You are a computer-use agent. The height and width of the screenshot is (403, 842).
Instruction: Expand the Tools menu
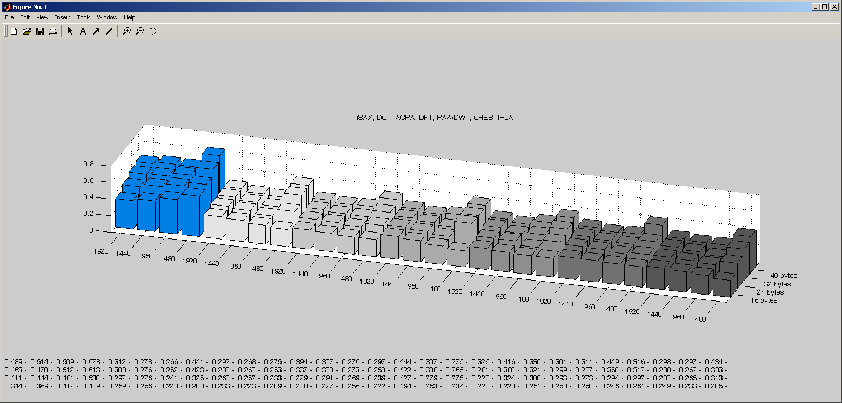click(x=84, y=17)
